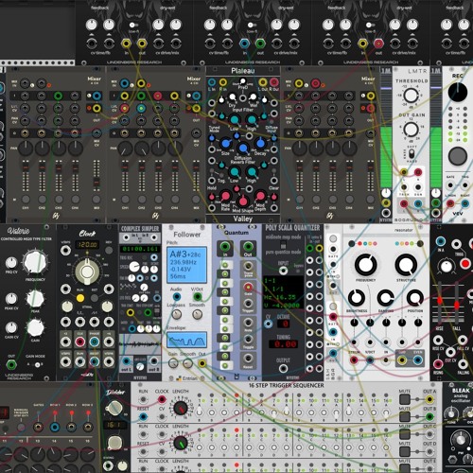Click the Size knob on the Plateau reverb
The image size is (473, 473).
click(226, 144)
